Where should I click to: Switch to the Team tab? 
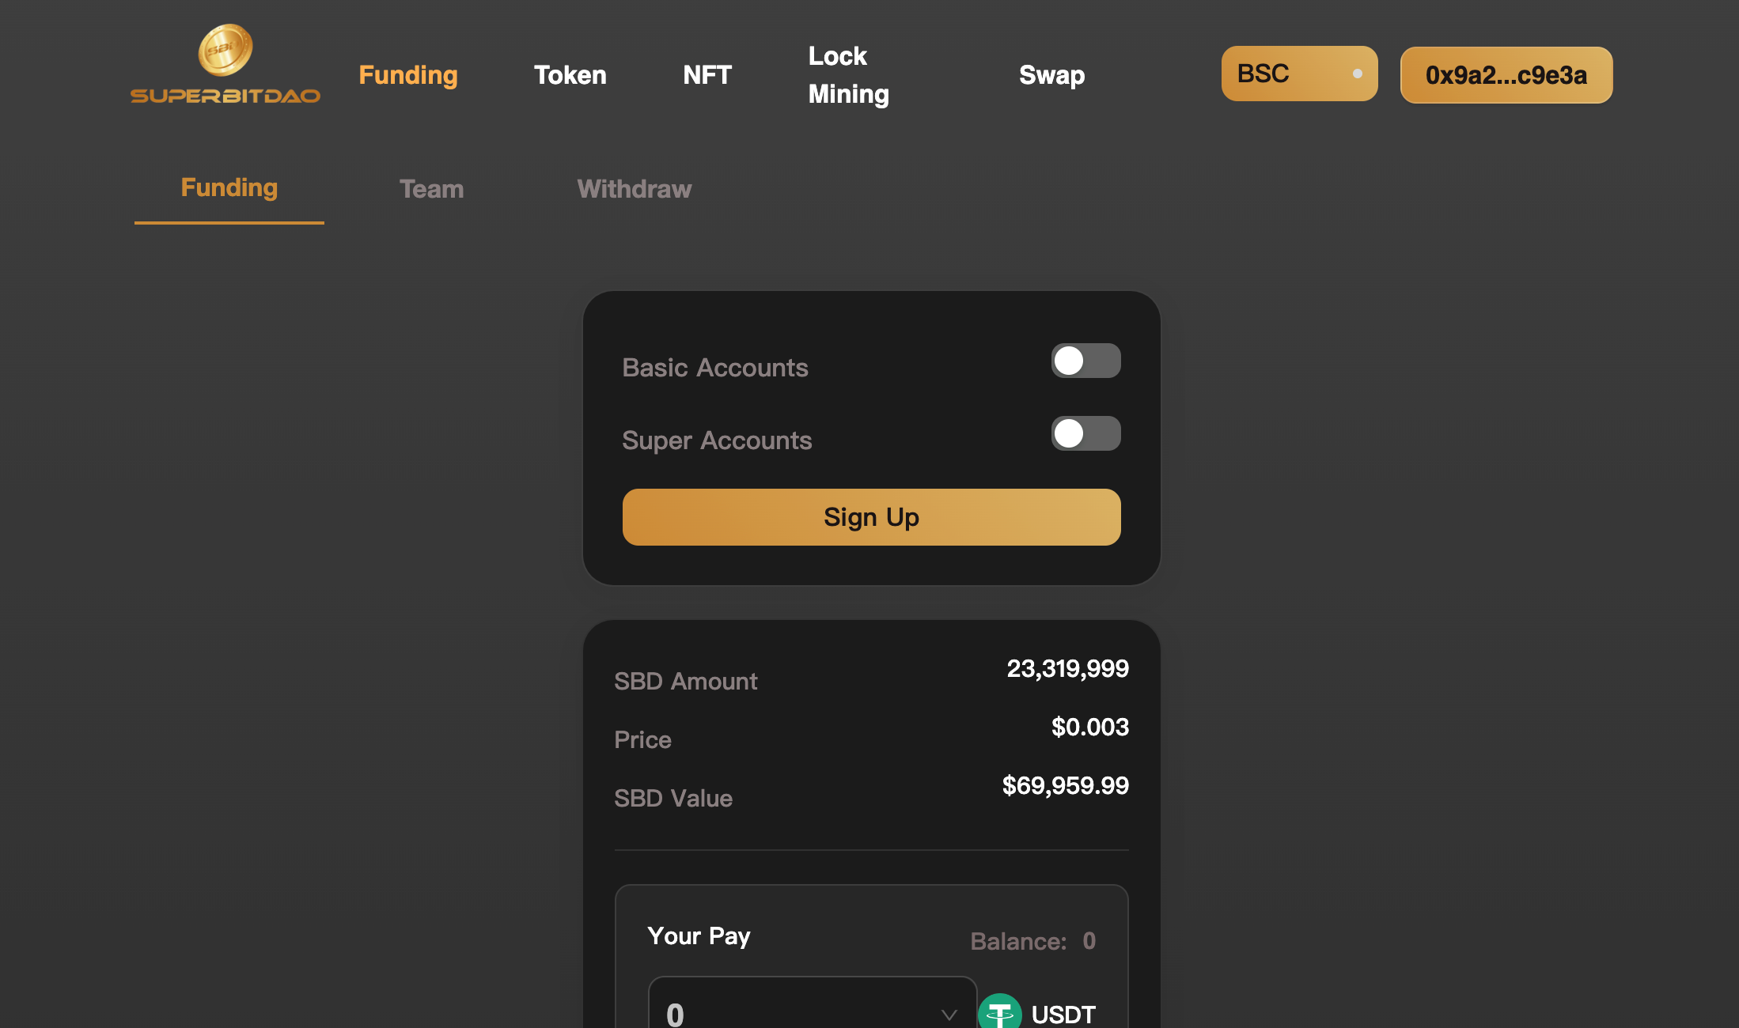point(431,189)
